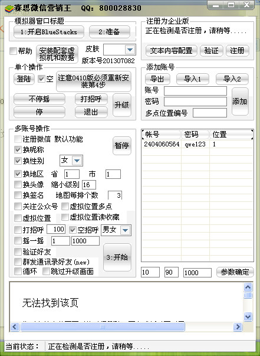260x356 pixels.
Task: Click the 参数确定 button
Action: [x=235, y=272]
